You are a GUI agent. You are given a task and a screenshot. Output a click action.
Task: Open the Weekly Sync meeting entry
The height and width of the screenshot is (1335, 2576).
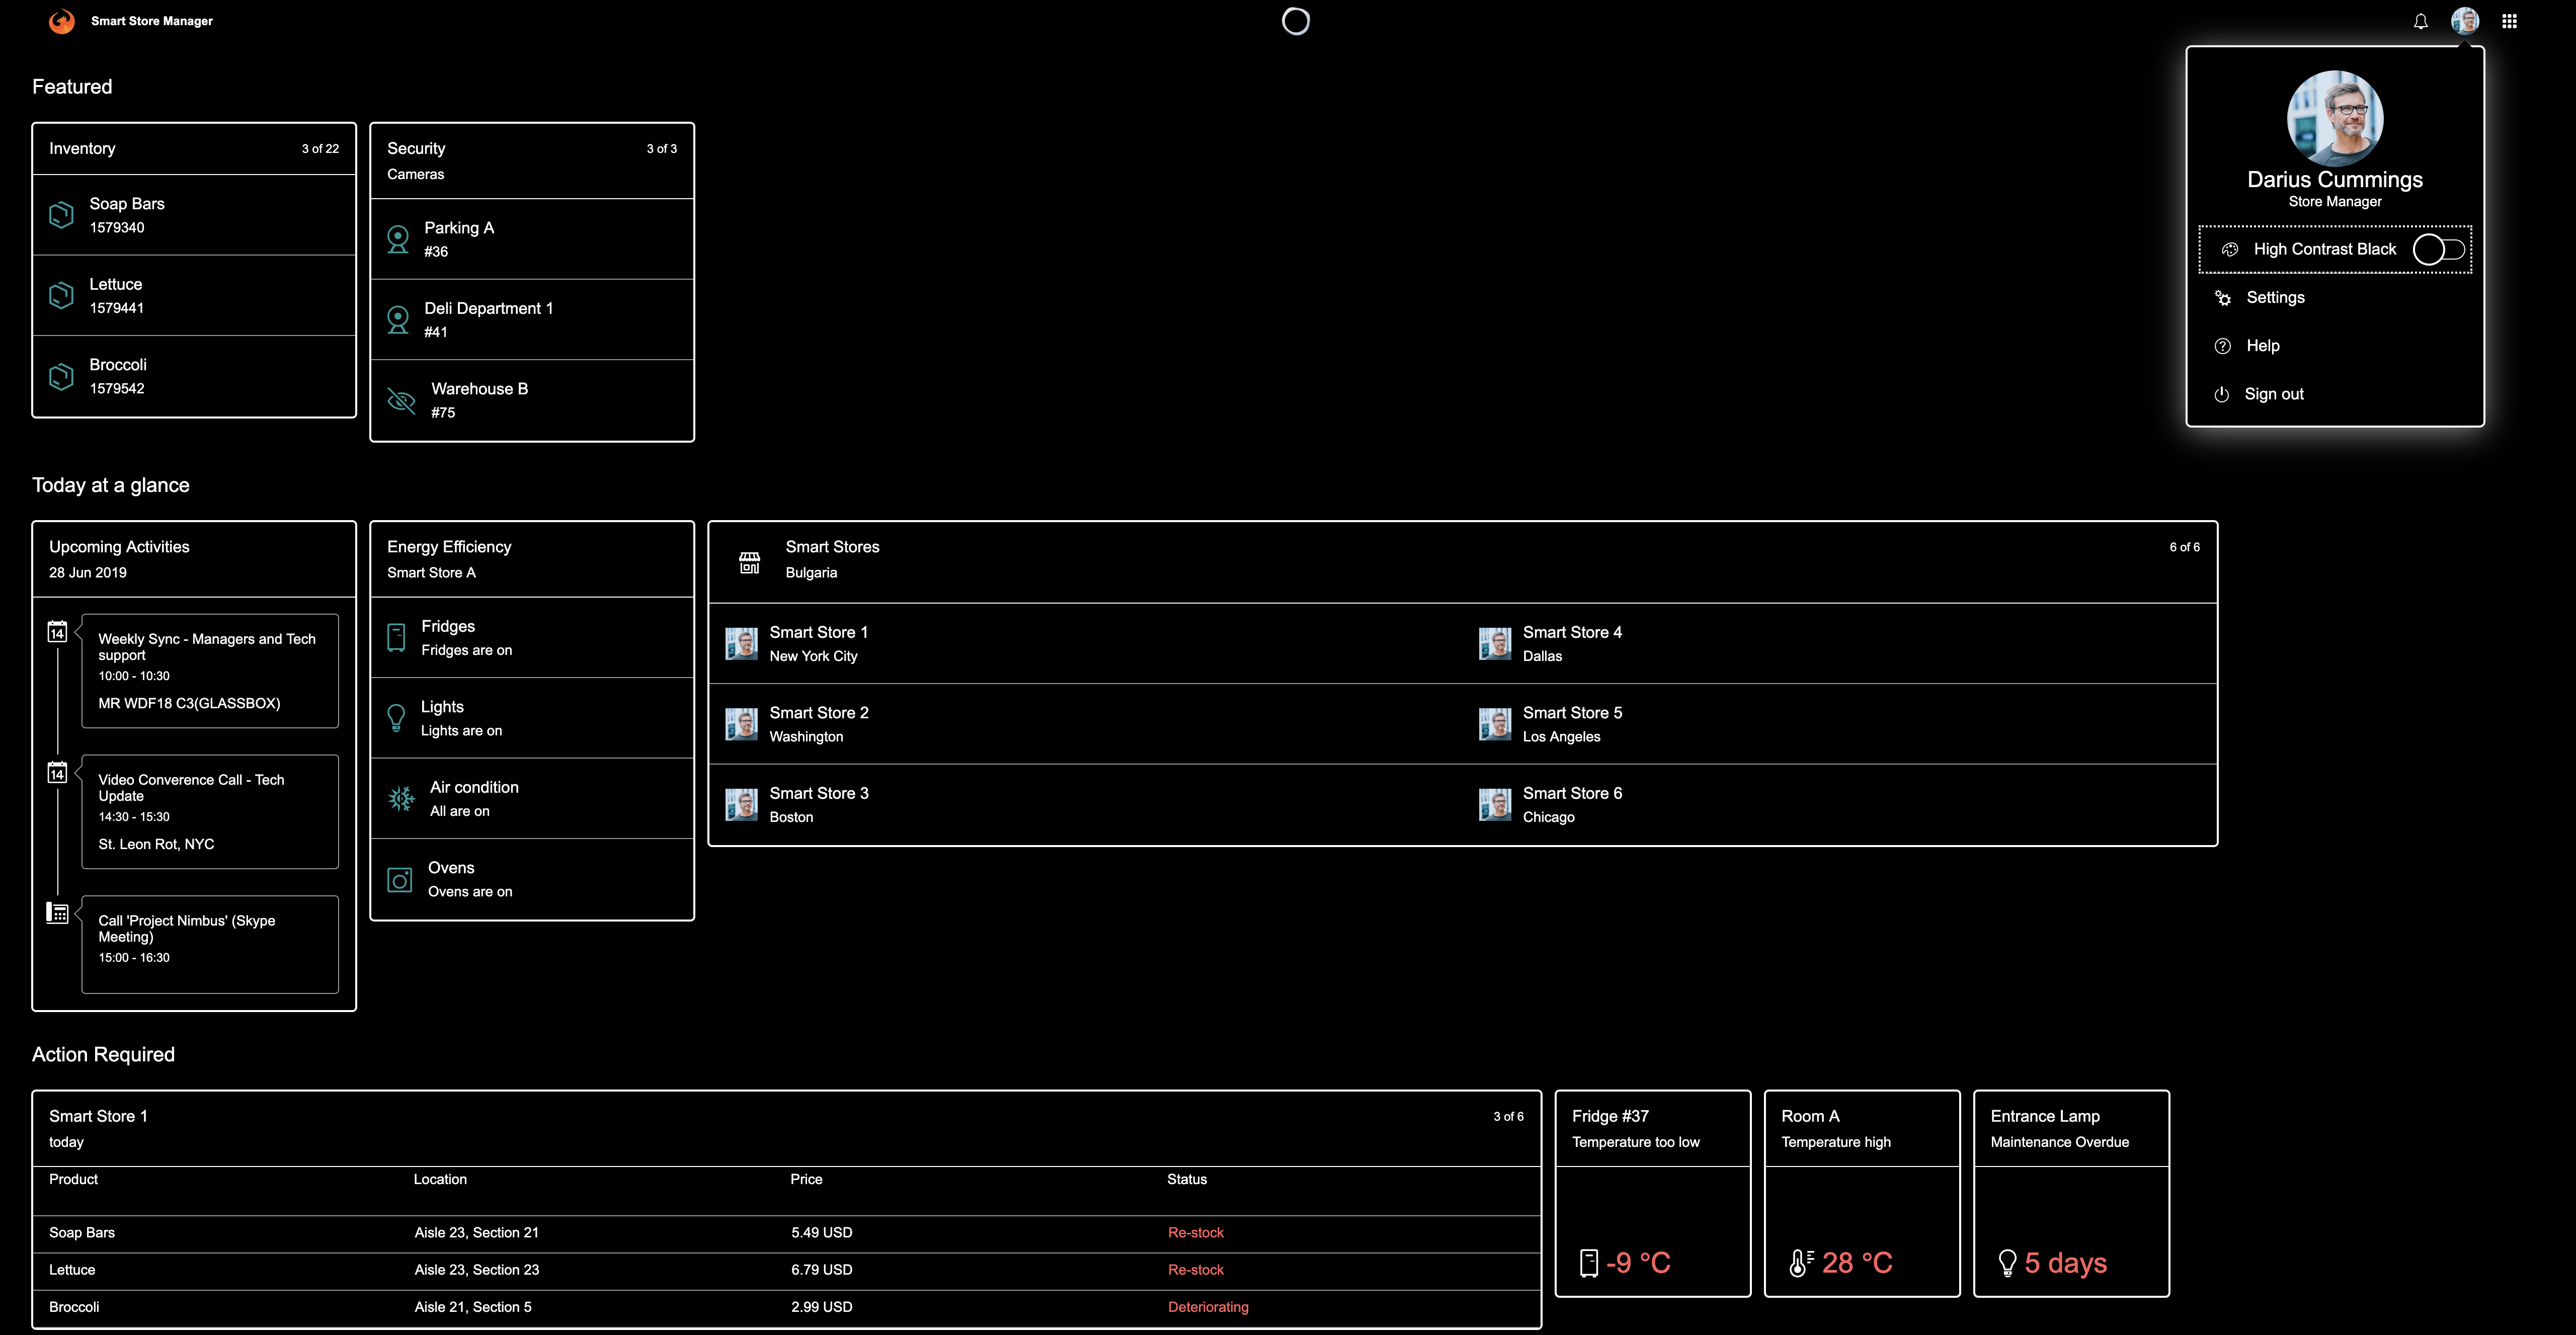point(209,670)
